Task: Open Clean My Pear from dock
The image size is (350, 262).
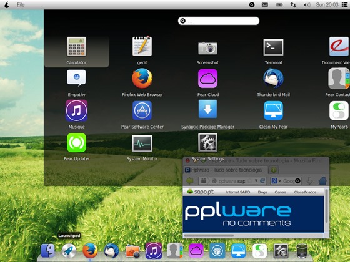Action: (x=238, y=251)
